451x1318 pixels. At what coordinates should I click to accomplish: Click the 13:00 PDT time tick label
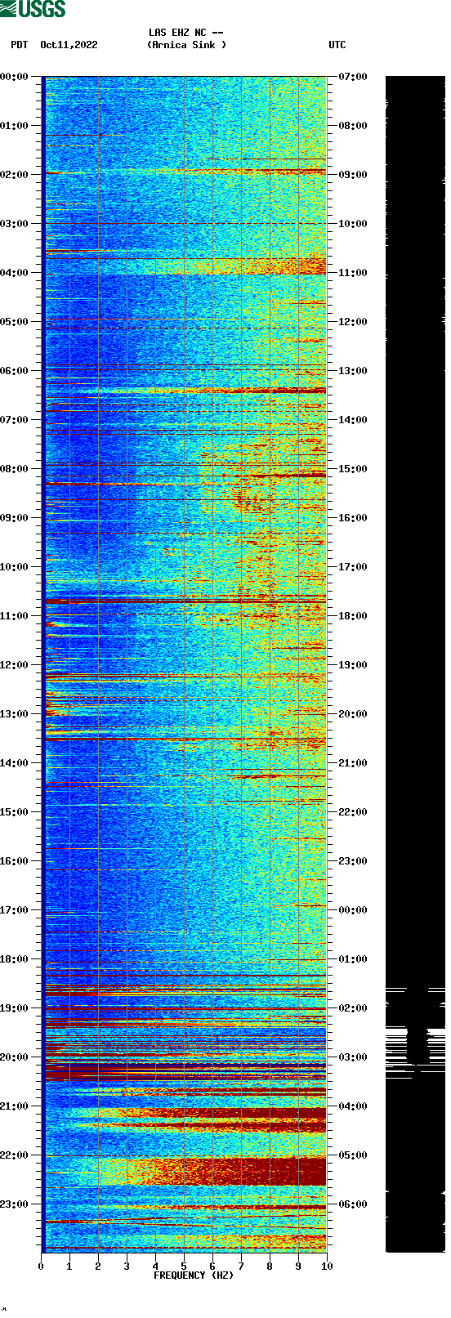pos(15,714)
